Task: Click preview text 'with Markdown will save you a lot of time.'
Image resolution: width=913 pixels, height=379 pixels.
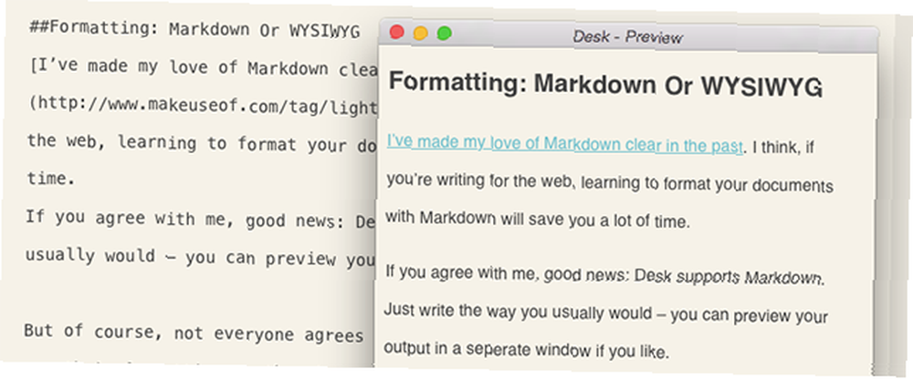Action: 538,220
